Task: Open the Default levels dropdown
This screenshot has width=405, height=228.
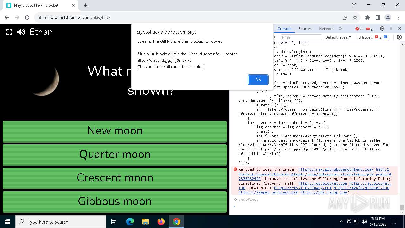Action: 338,37
